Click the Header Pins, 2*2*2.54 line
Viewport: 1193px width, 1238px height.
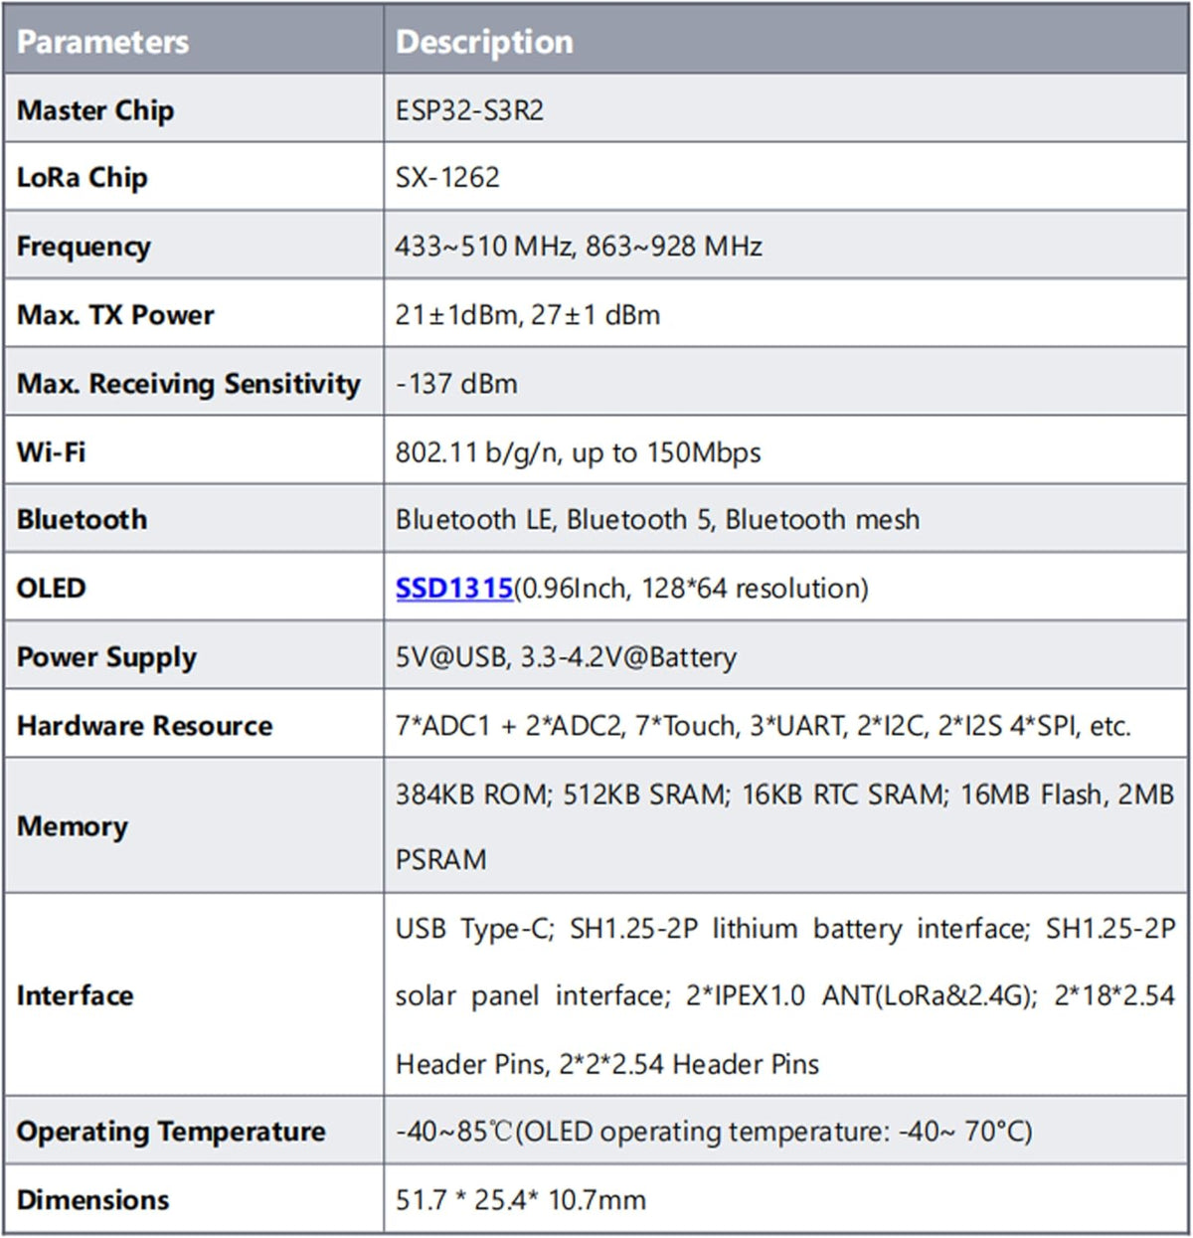click(x=607, y=1064)
